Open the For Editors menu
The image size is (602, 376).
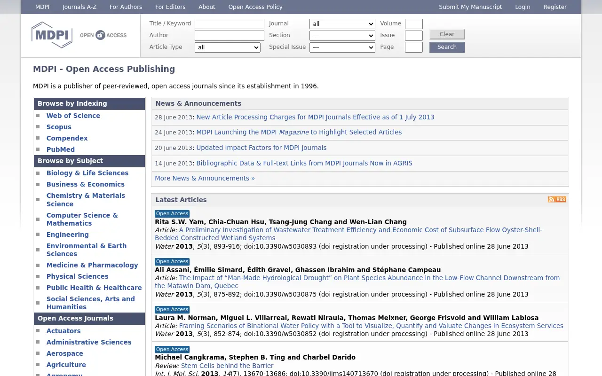tap(170, 7)
